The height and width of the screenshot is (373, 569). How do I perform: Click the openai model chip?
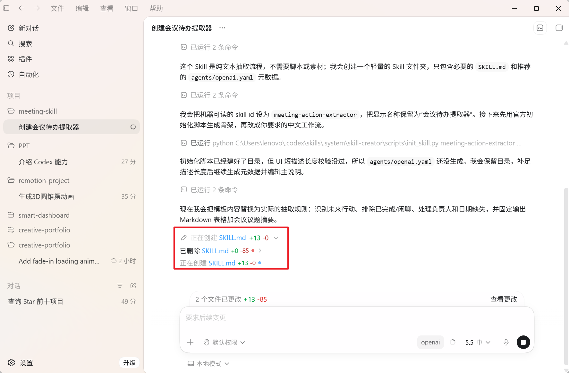pyautogui.click(x=430, y=342)
